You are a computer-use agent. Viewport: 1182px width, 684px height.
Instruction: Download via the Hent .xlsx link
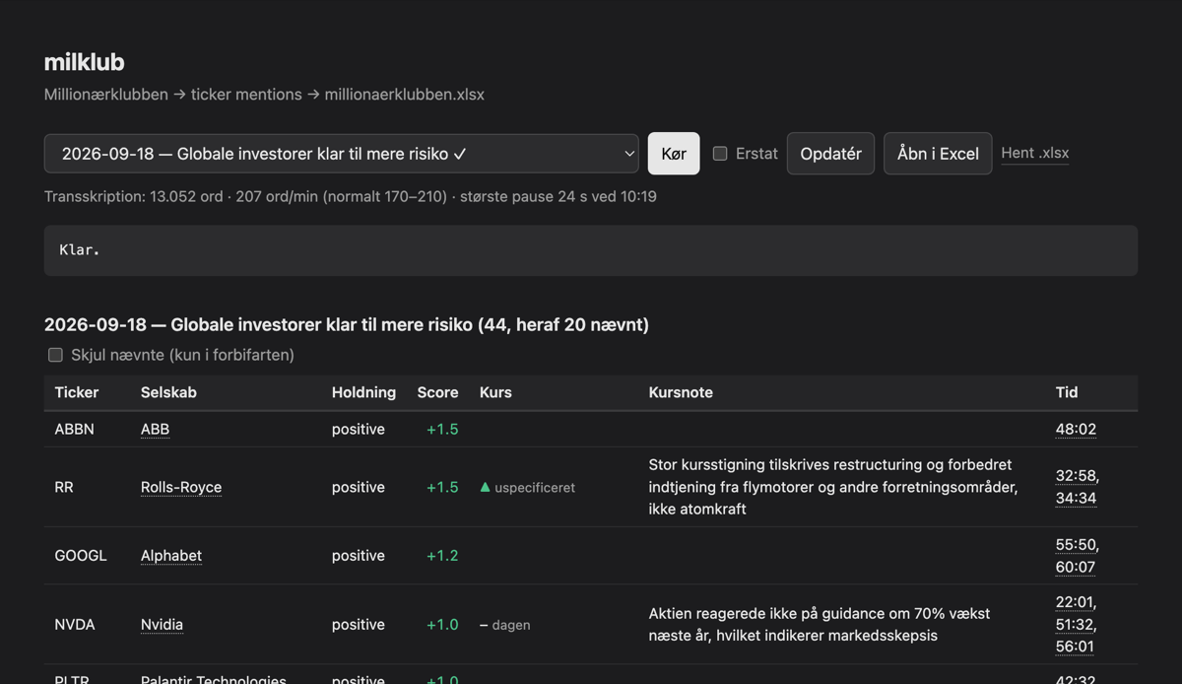(1035, 153)
